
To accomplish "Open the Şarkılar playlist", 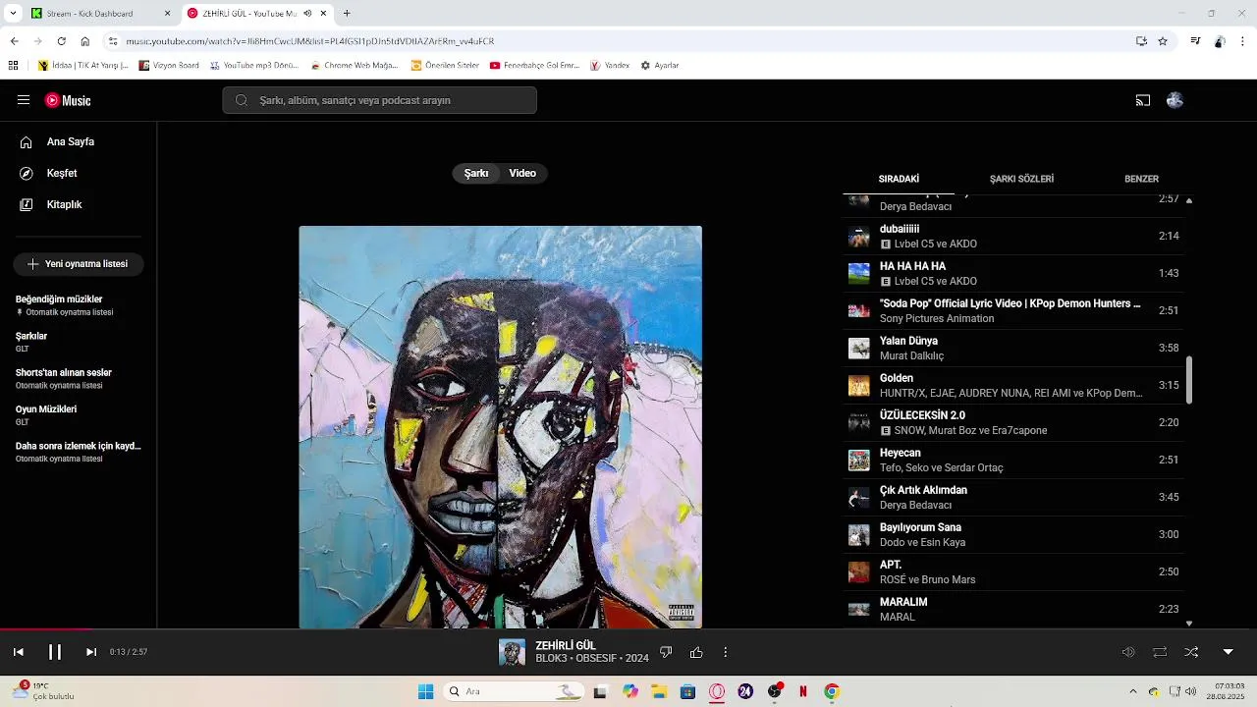I will click(79, 342).
